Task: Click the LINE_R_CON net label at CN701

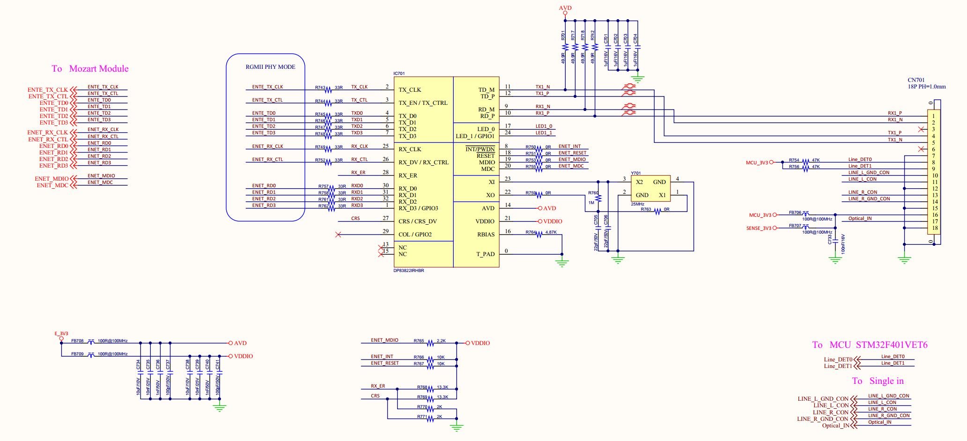Action: pos(863,192)
